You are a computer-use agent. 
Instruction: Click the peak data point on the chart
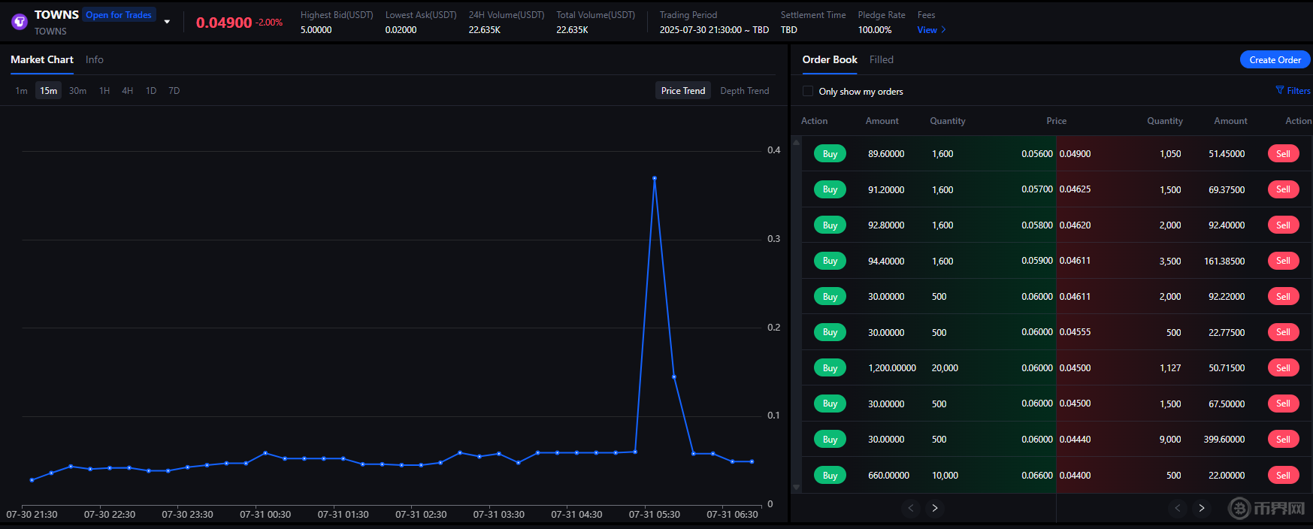(655, 178)
